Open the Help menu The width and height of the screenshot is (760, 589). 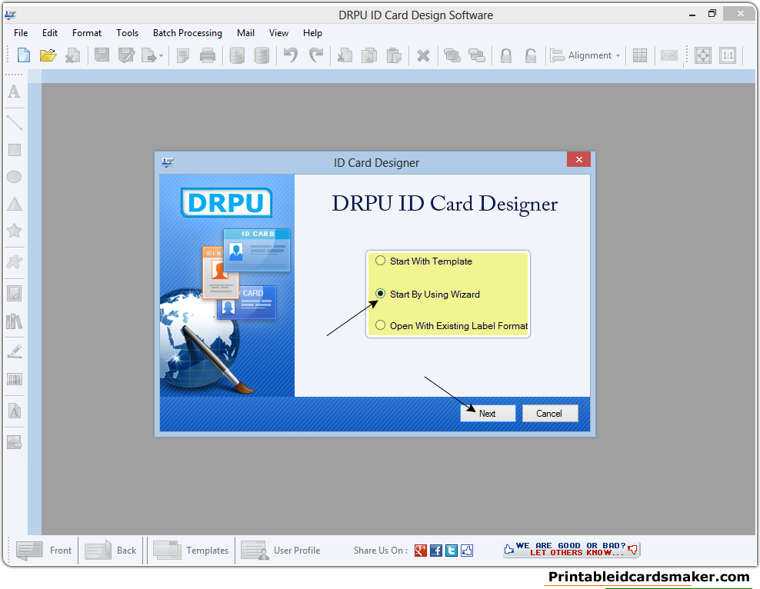312,33
